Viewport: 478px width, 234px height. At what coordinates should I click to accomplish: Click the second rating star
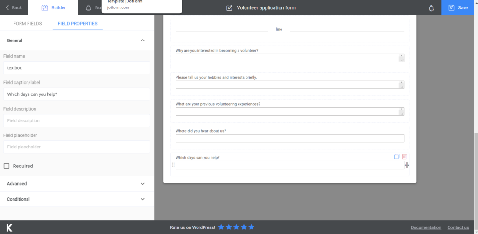(229, 227)
